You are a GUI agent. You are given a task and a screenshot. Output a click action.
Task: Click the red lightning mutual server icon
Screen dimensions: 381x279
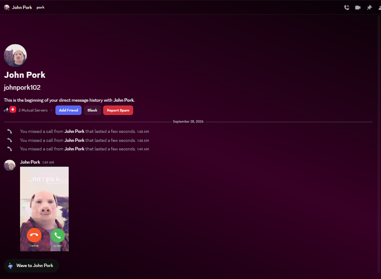pyautogui.click(x=13, y=110)
